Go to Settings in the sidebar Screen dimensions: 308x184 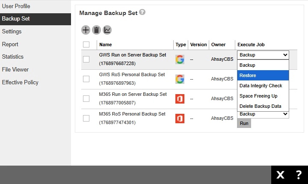pyautogui.click(x=12, y=32)
